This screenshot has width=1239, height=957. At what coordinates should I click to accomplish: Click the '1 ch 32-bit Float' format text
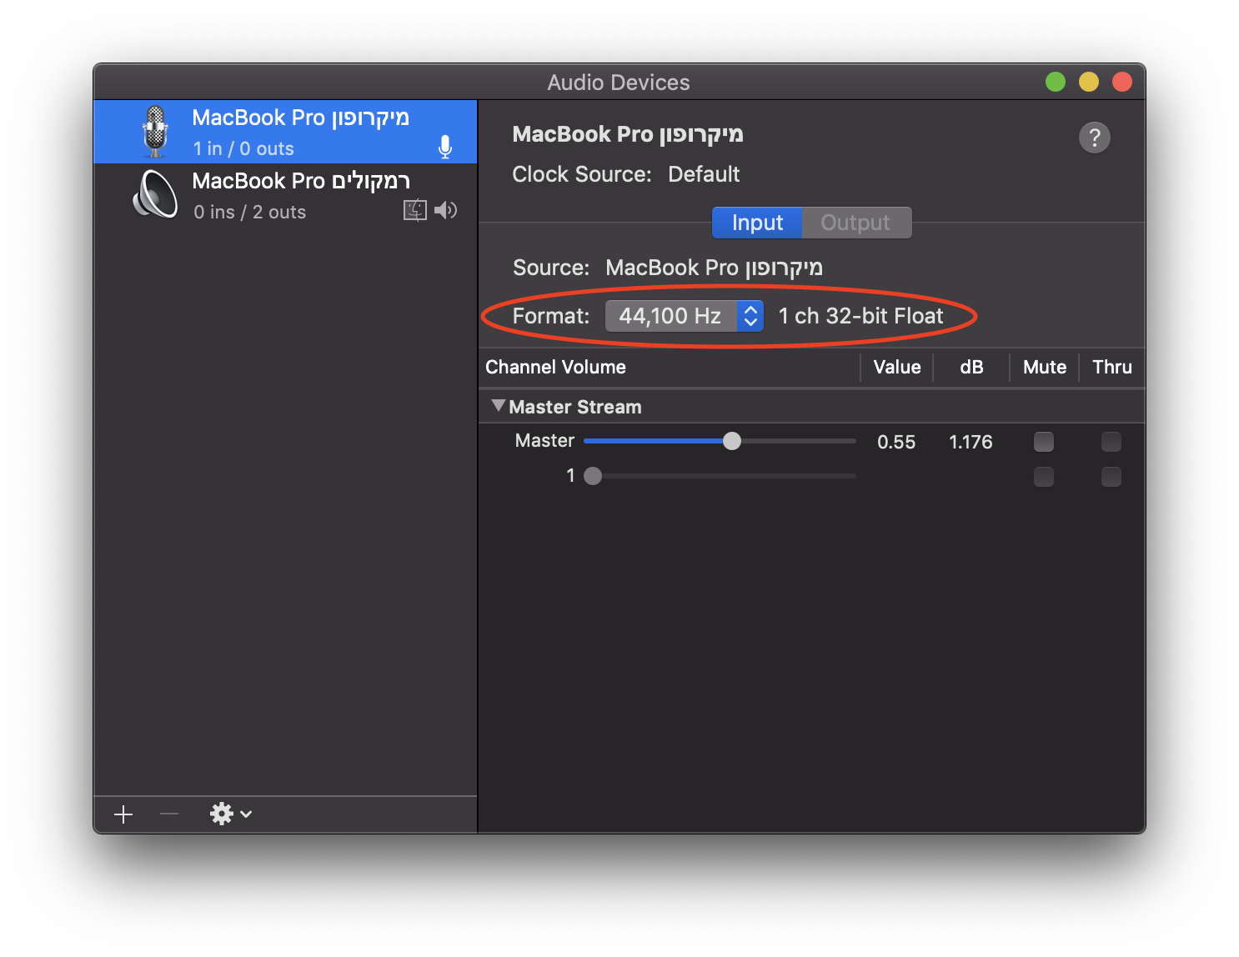coord(861,316)
